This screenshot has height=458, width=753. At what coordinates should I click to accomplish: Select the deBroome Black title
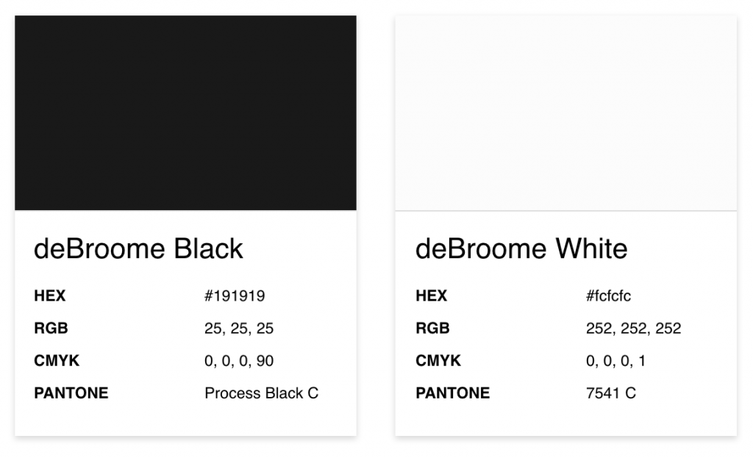click(x=138, y=248)
